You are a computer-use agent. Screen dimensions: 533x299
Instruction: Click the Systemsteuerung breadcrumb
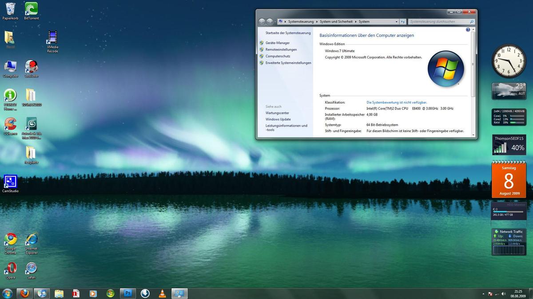tap(301, 22)
